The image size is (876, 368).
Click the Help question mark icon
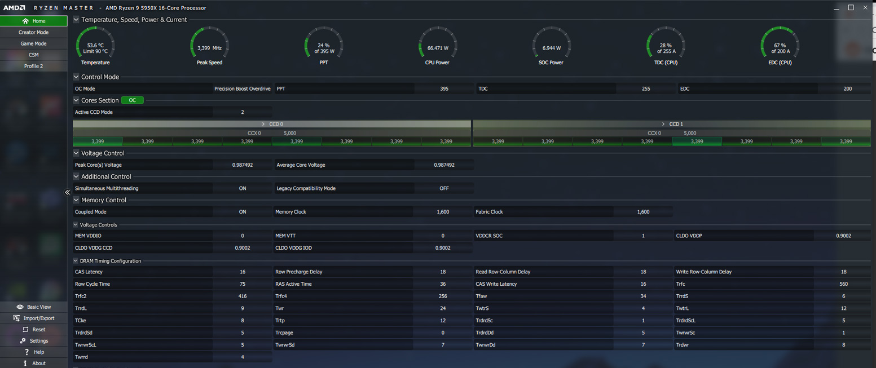[x=27, y=352]
